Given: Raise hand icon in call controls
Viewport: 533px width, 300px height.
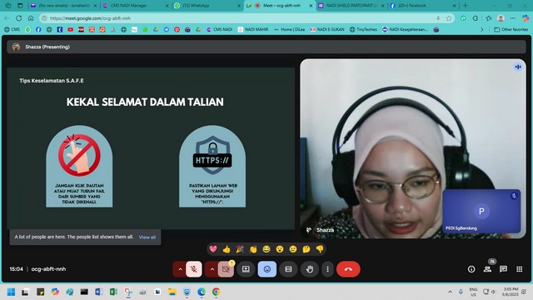Looking at the screenshot, I should tap(309, 269).
